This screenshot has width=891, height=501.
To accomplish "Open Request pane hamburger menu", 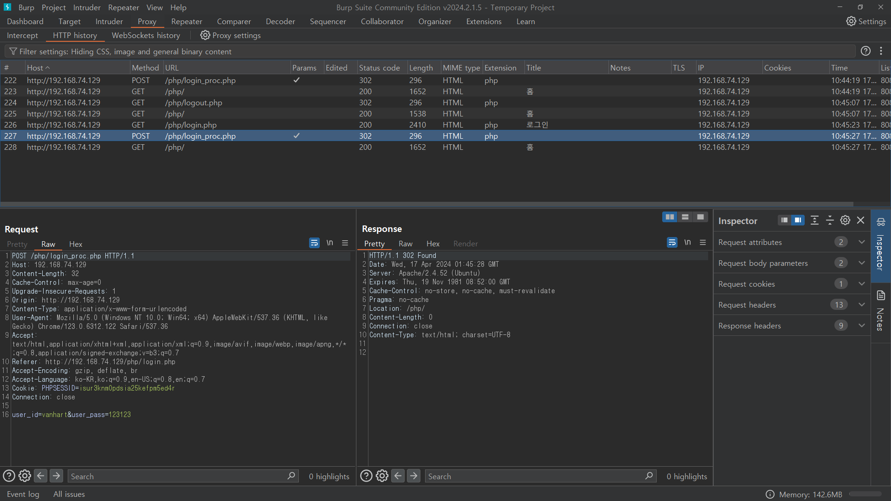I will point(345,243).
